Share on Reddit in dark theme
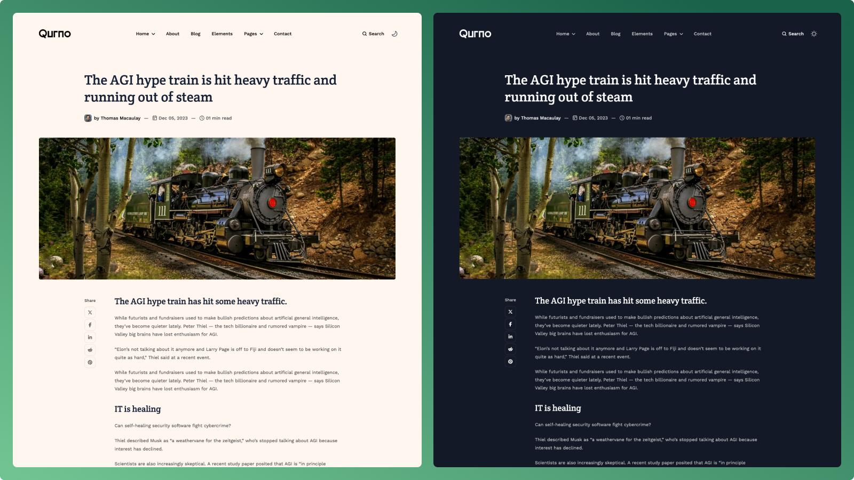 [x=510, y=349]
